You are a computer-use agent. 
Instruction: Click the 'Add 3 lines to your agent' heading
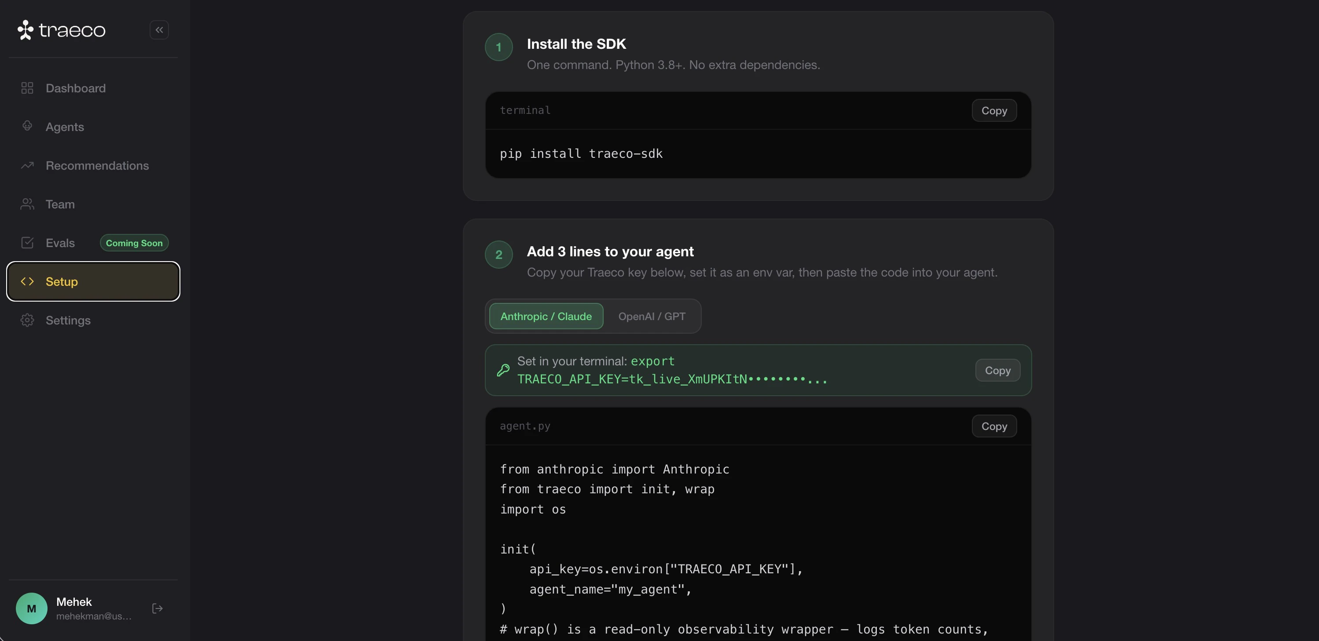click(610, 251)
